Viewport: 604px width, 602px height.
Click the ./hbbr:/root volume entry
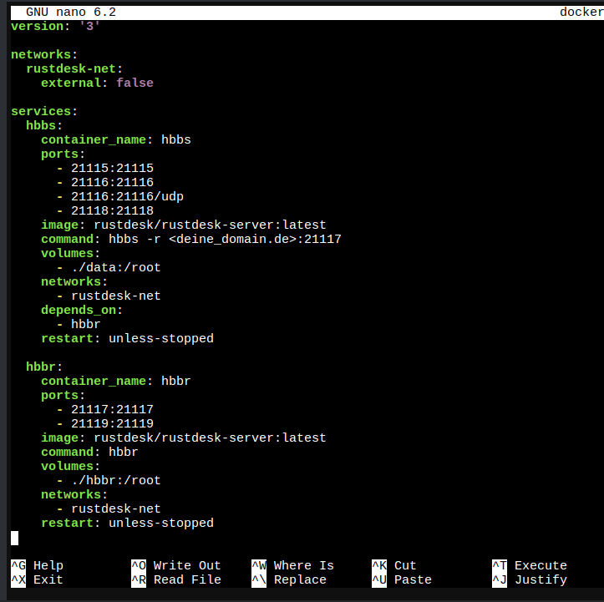tap(116, 480)
